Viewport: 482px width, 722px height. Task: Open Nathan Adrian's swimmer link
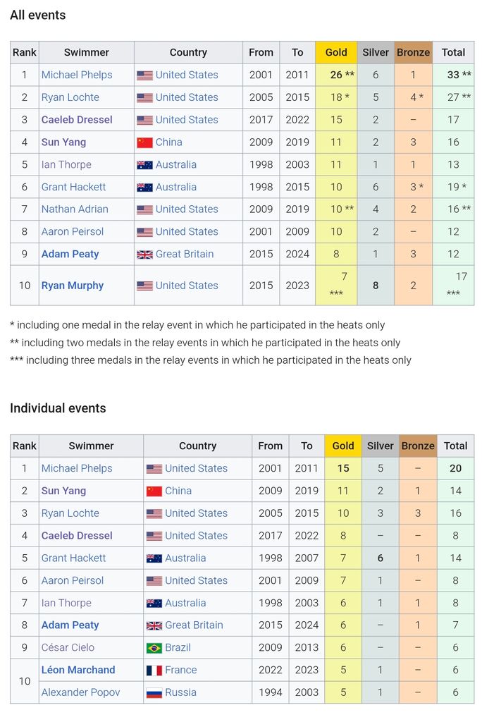75,209
